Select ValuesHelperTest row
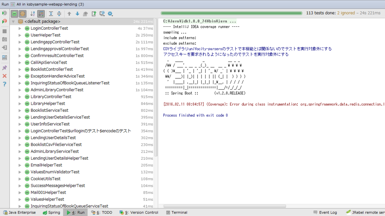 click(x=82, y=199)
